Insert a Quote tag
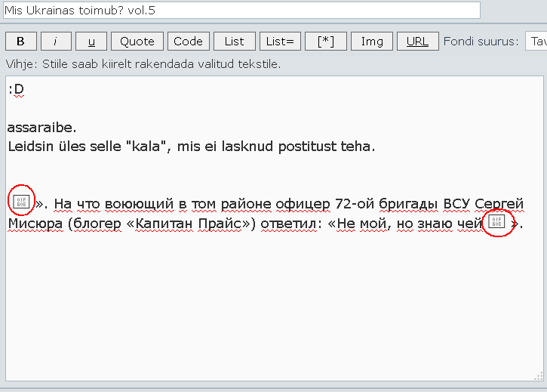 (x=137, y=42)
